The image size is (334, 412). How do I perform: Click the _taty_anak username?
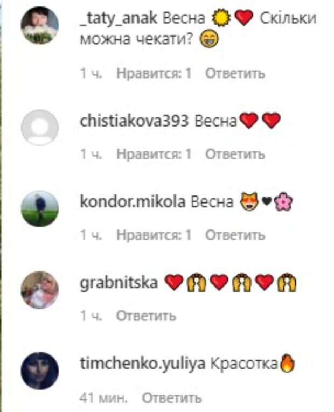[x=119, y=18]
